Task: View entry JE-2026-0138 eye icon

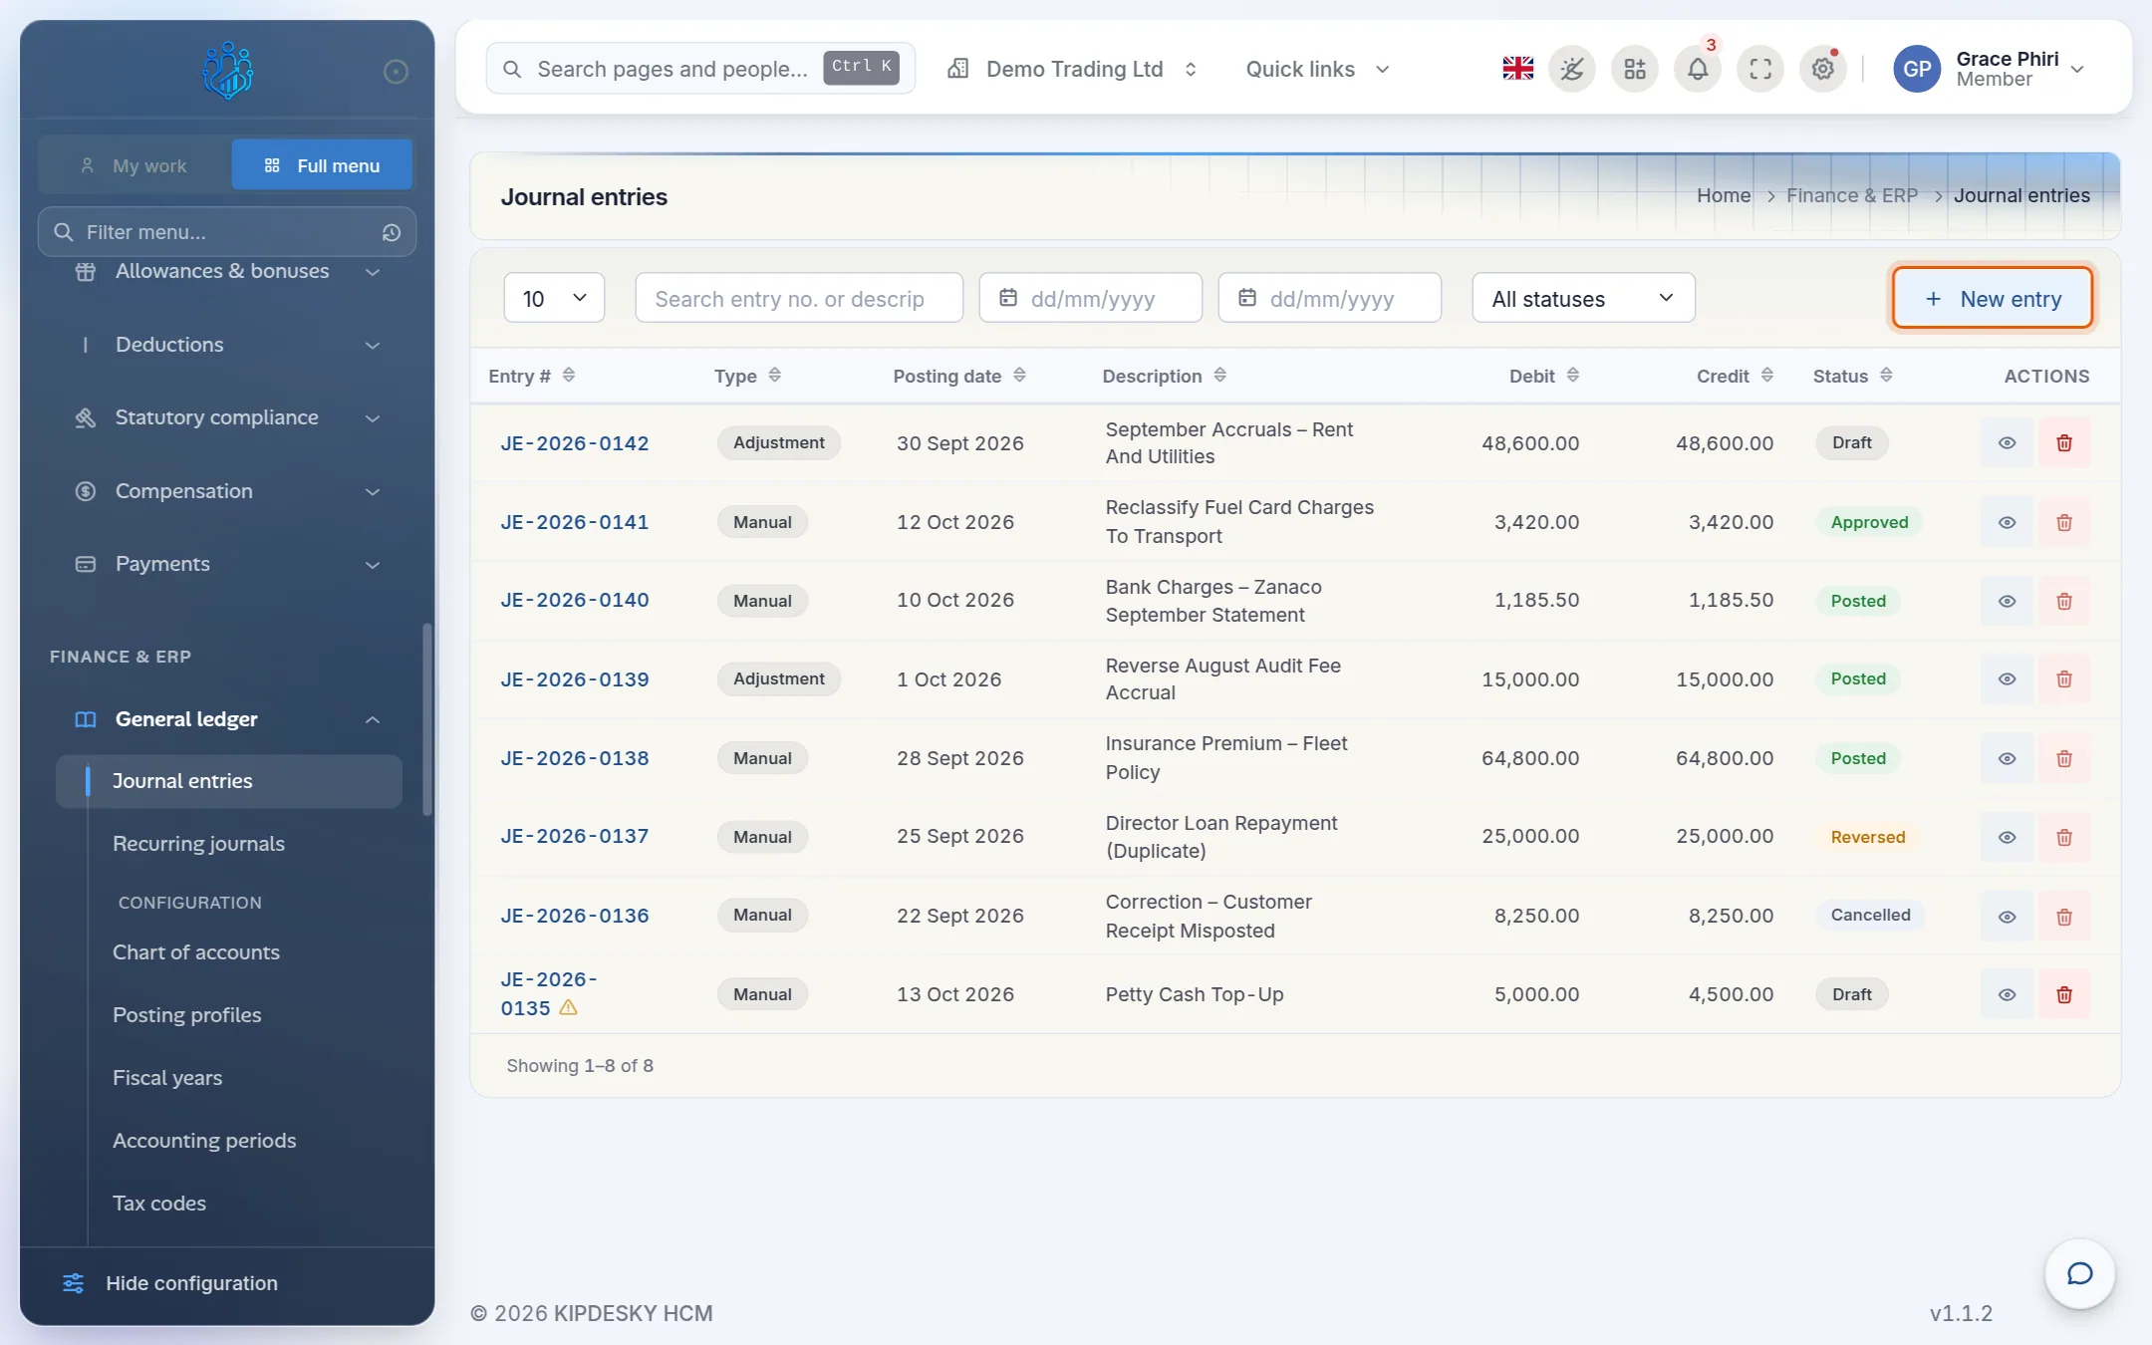Action: (x=2007, y=758)
